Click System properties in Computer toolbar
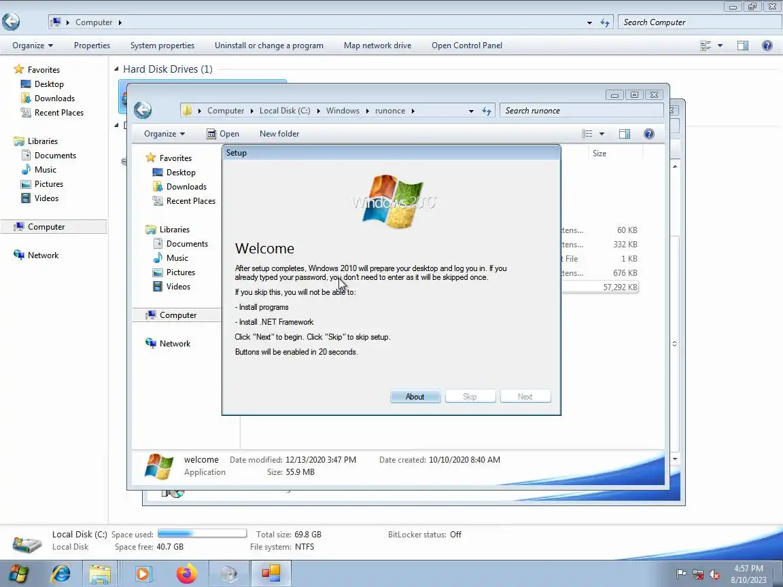 (162, 46)
